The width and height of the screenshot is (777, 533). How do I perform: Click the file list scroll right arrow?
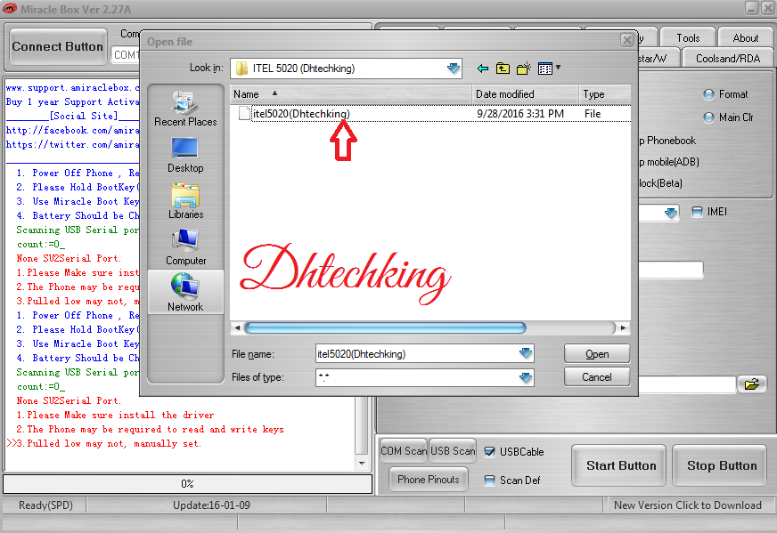point(623,327)
